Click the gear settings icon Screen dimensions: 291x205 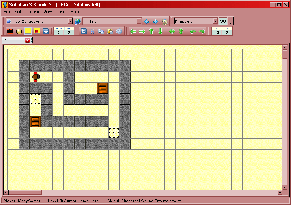click(119, 31)
